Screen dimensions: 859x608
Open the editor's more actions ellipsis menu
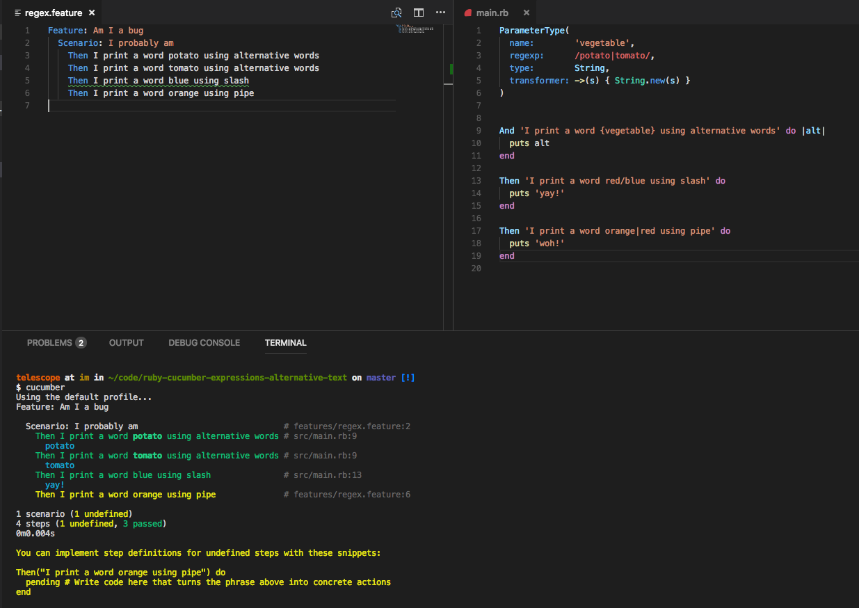click(x=440, y=13)
